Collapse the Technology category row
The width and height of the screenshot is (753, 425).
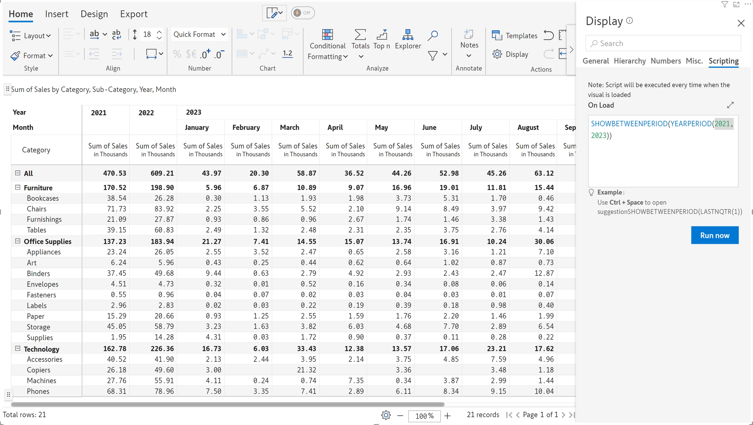tap(18, 349)
